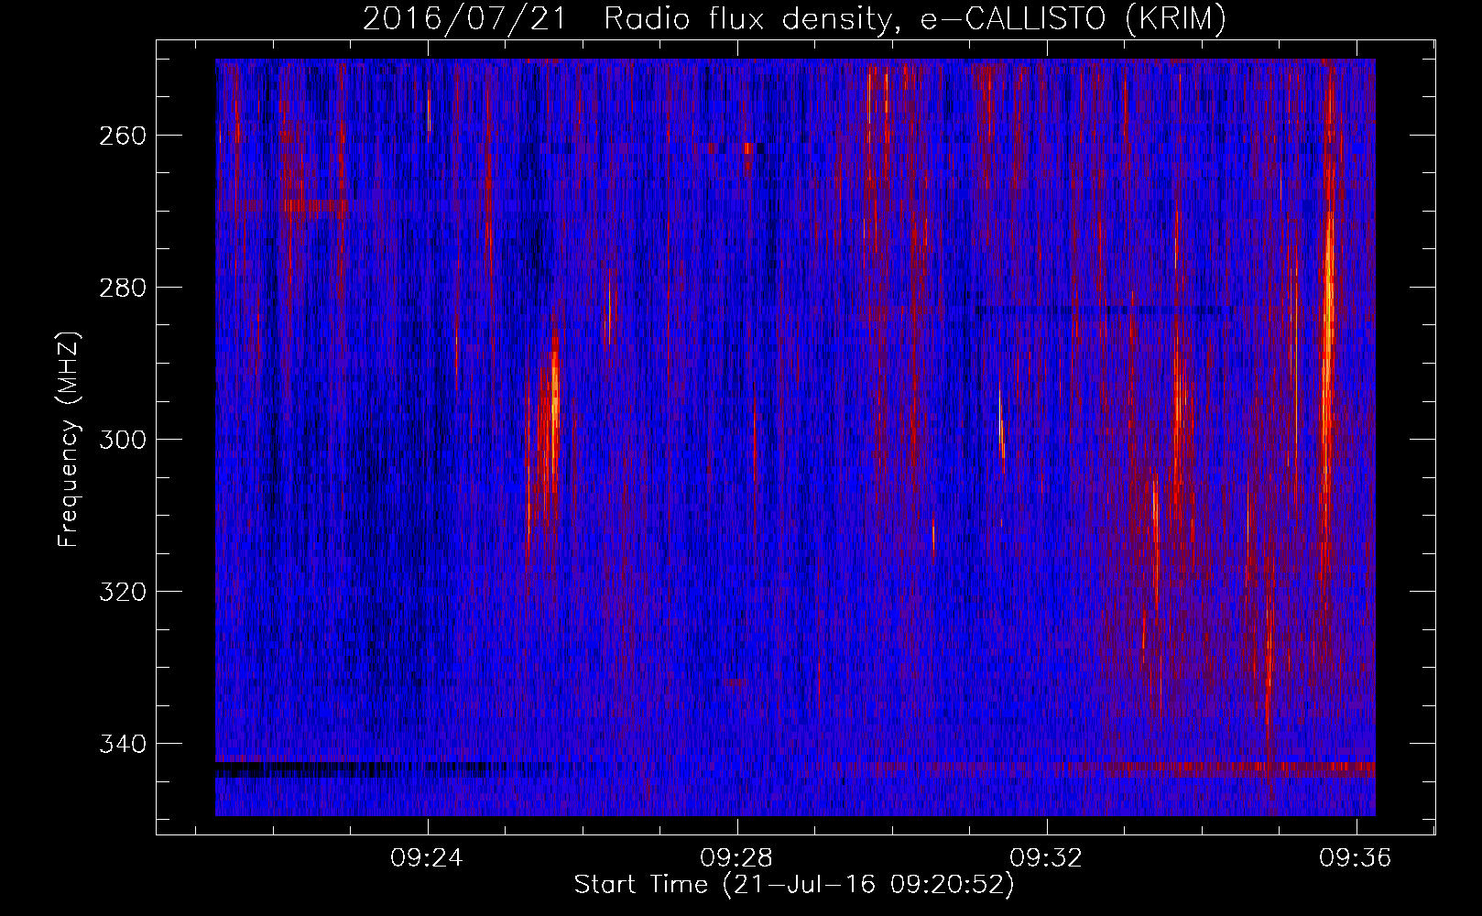Select the 09:24 time axis label

[427, 858]
